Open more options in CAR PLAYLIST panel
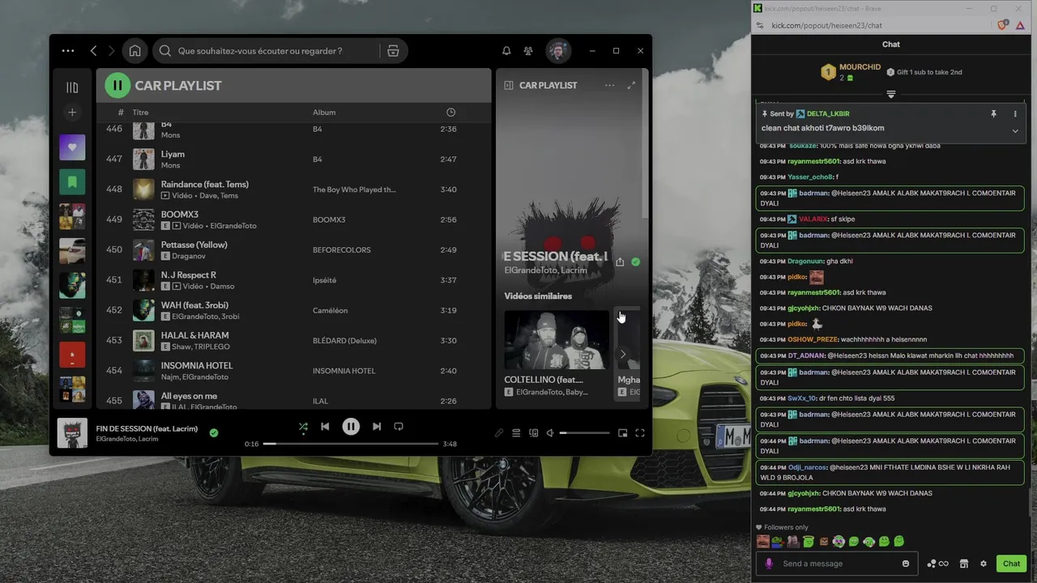1037x583 pixels. click(x=609, y=85)
